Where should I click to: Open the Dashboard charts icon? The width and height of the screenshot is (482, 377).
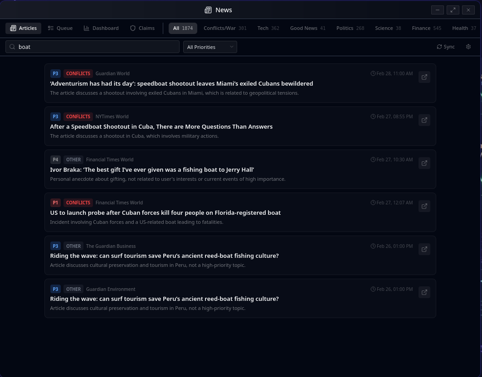(87, 28)
